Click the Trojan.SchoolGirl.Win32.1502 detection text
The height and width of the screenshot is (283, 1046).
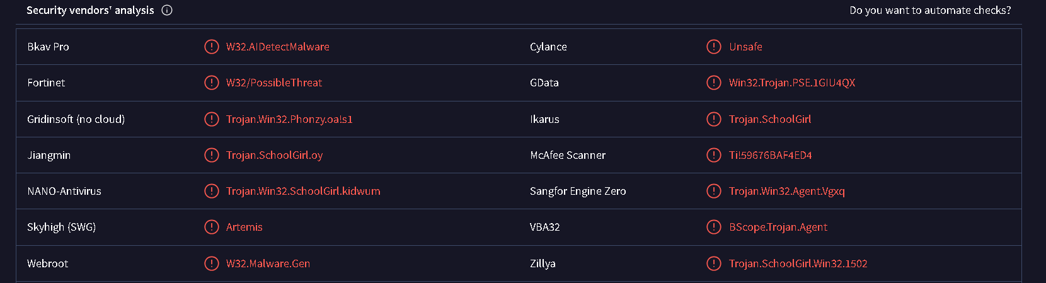[798, 263]
